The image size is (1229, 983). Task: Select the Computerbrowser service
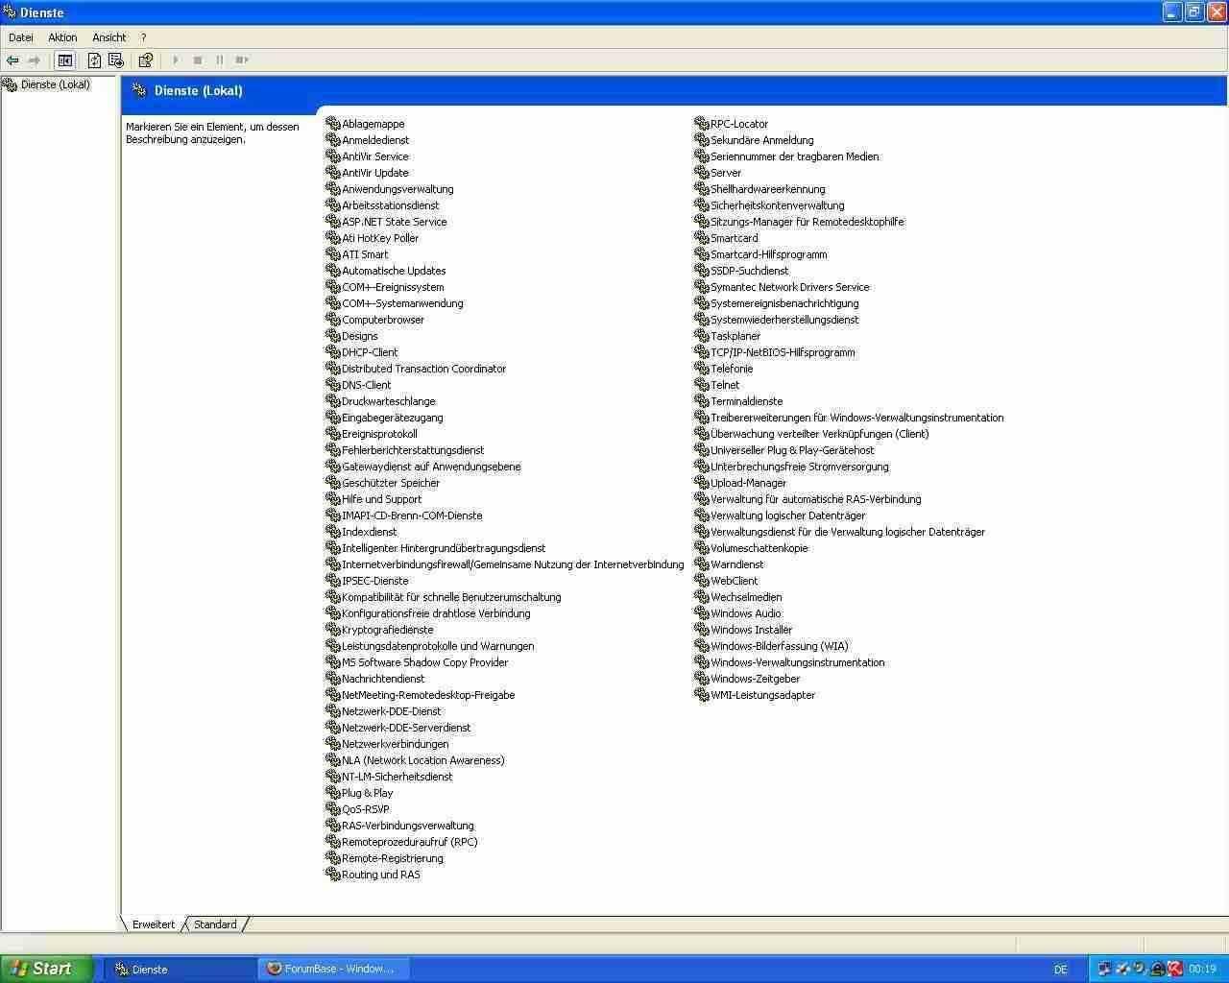[383, 320]
